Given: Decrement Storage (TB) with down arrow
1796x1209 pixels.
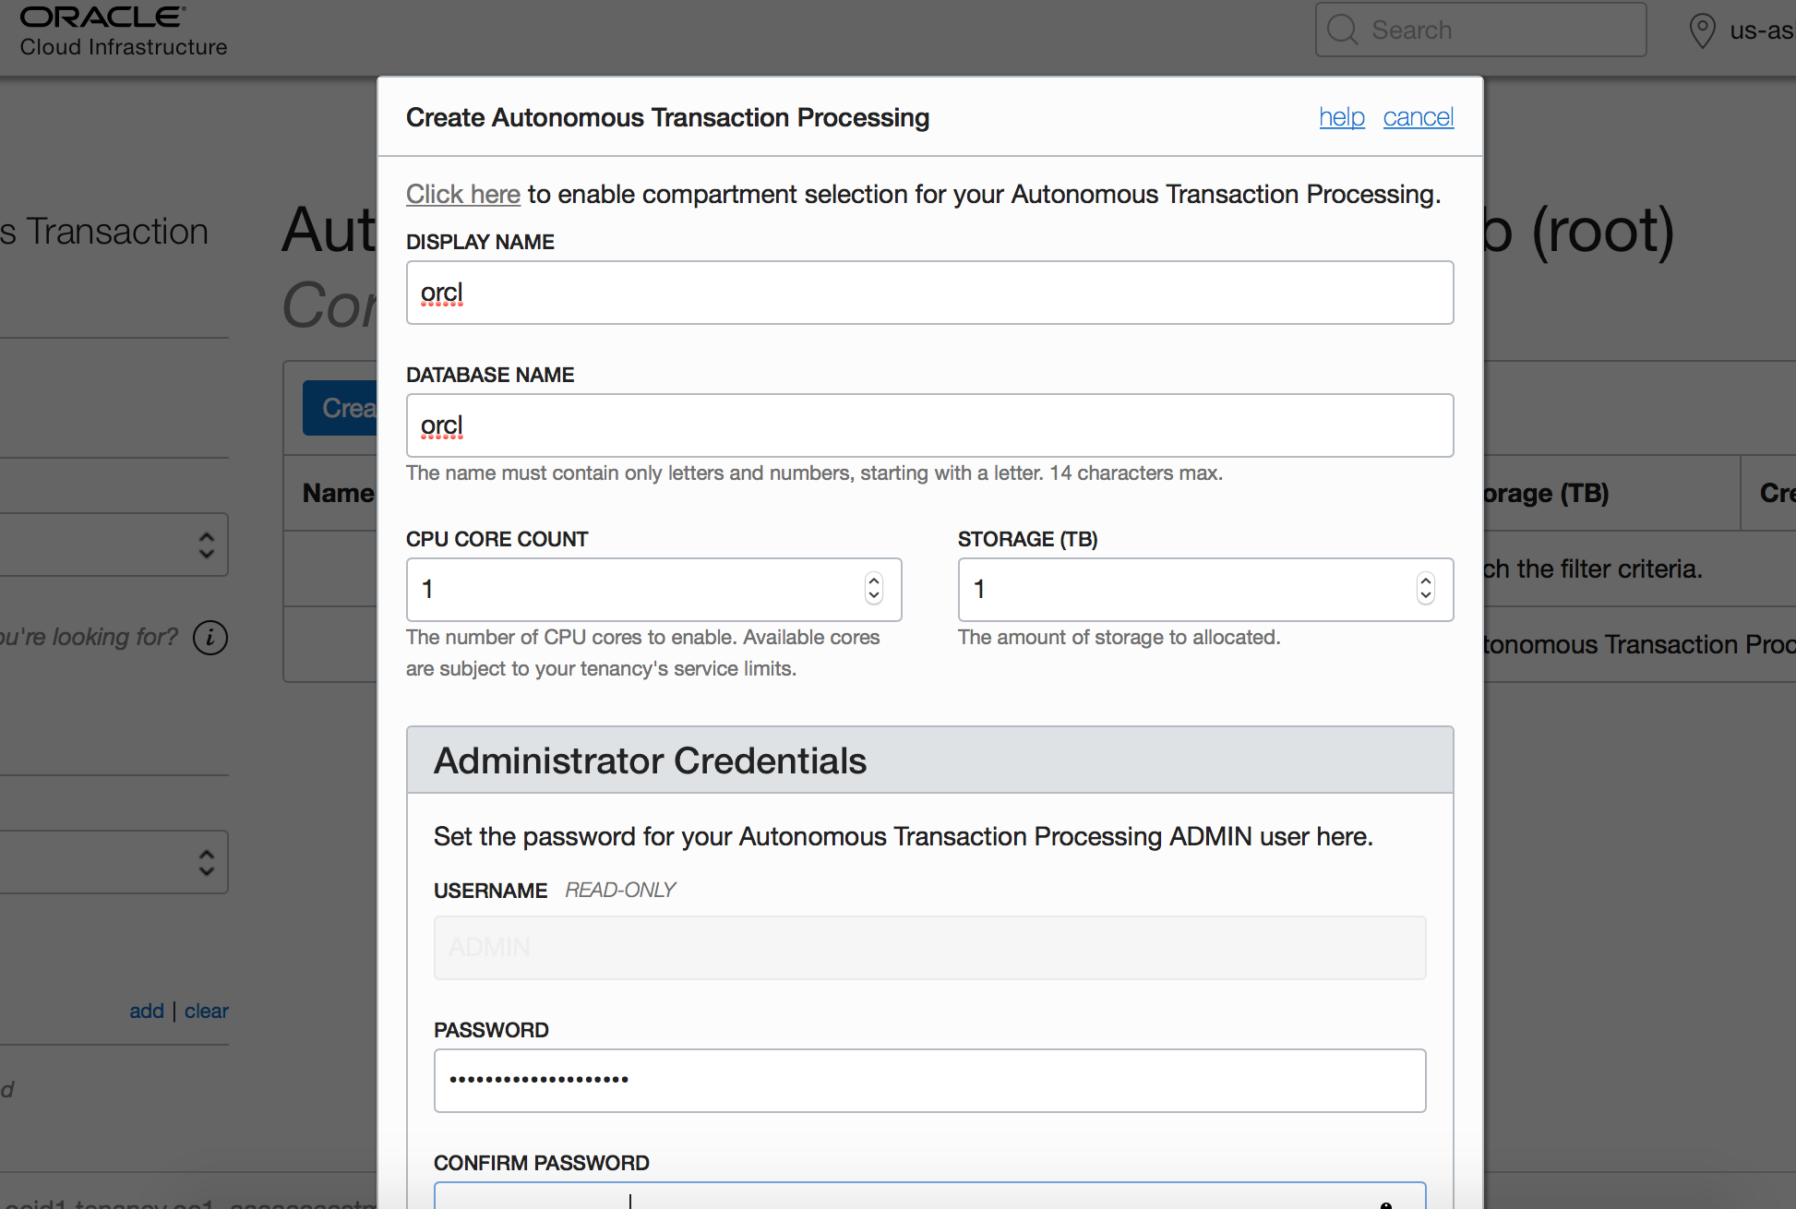Looking at the screenshot, I should point(1425,598).
